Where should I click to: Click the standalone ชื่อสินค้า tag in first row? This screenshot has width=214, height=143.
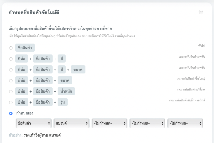[25, 48]
